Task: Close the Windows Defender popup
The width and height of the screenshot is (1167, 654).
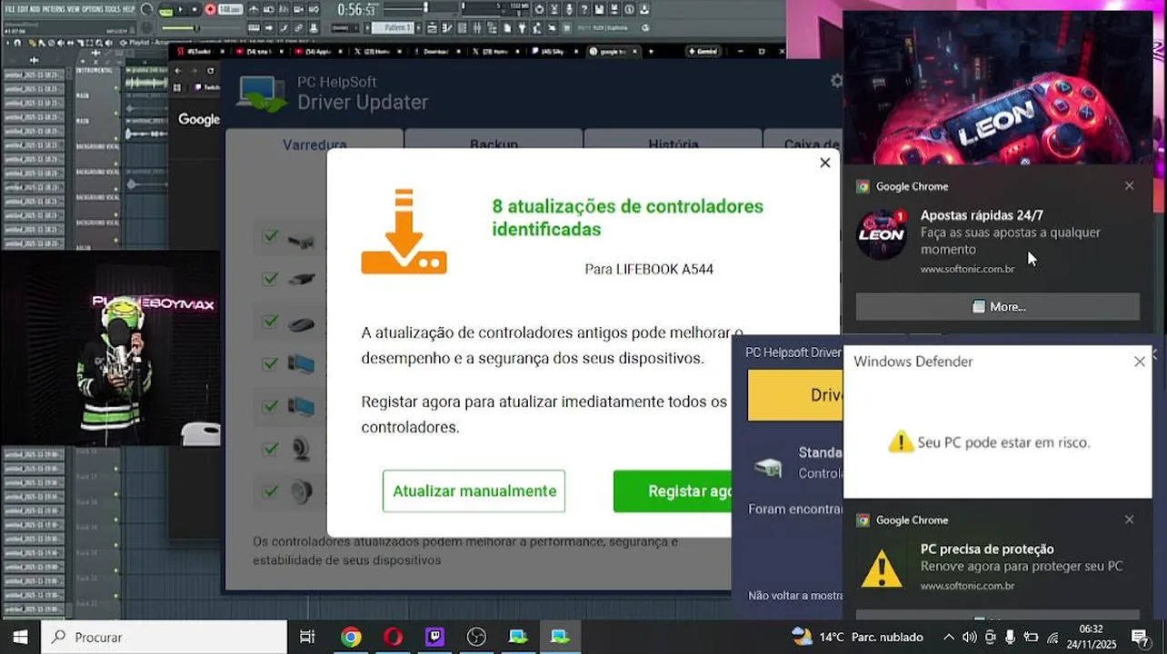Action: pyautogui.click(x=1139, y=362)
